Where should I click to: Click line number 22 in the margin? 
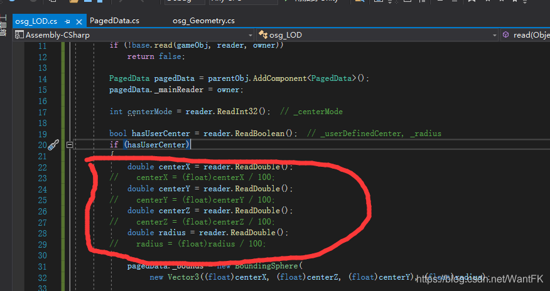coord(43,167)
